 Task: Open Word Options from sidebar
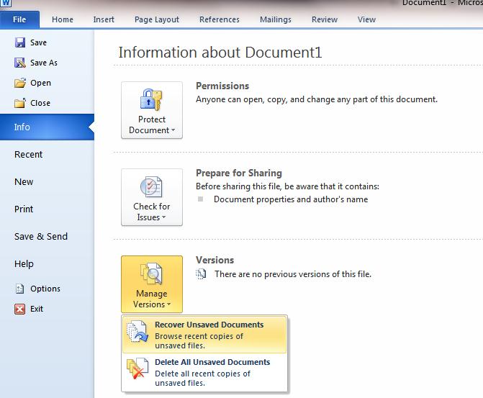(19, 289)
